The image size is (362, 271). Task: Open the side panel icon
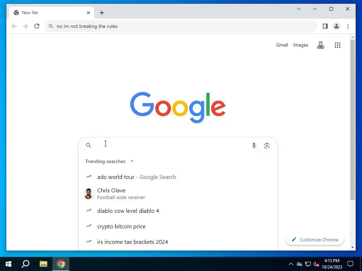coord(325,26)
